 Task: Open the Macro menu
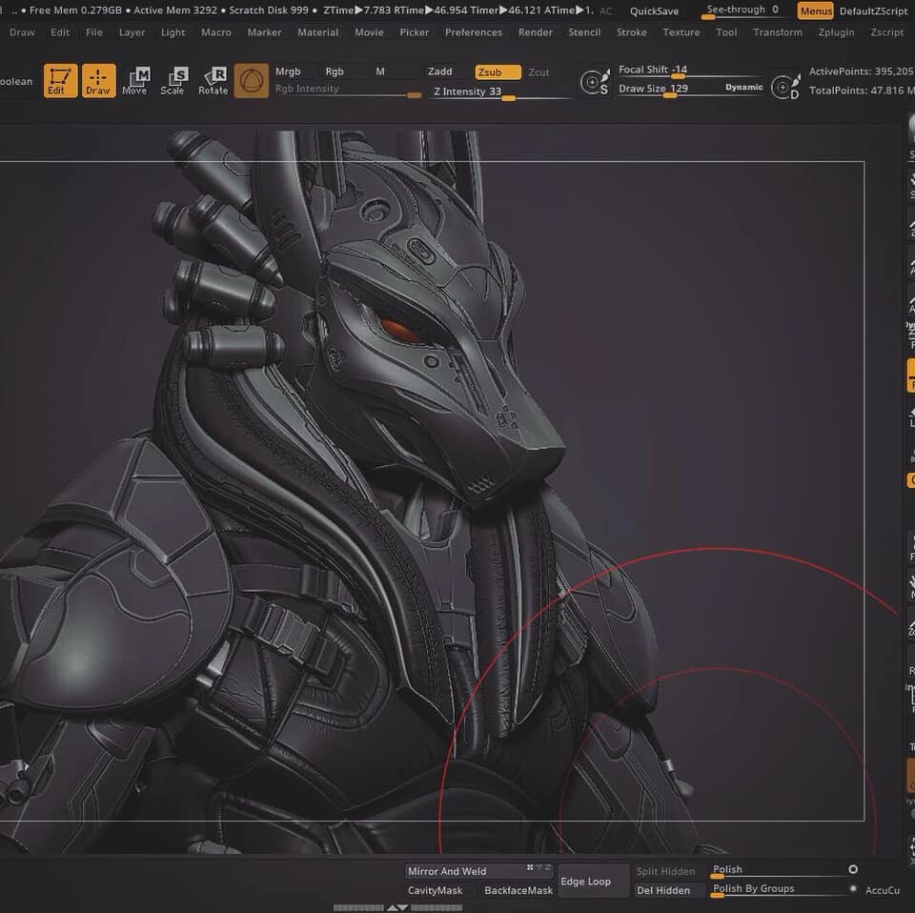(x=216, y=32)
